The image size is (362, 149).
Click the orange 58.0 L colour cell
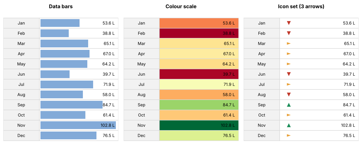pos(199,95)
